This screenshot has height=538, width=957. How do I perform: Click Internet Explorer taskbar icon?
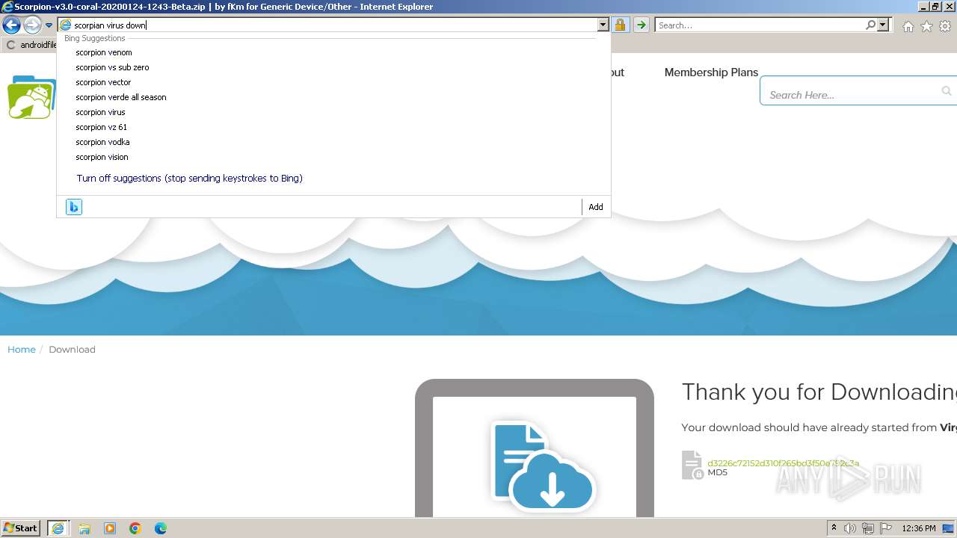click(58, 528)
